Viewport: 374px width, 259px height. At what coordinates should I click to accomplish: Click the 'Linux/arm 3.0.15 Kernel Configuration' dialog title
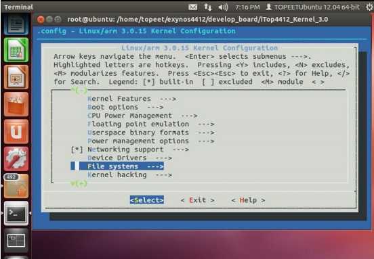[x=199, y=48]
